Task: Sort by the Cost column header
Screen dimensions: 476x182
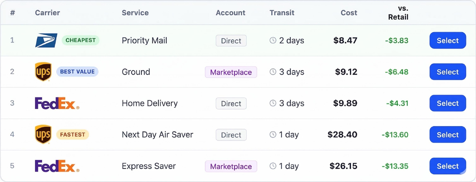Action: coord(349,13)
